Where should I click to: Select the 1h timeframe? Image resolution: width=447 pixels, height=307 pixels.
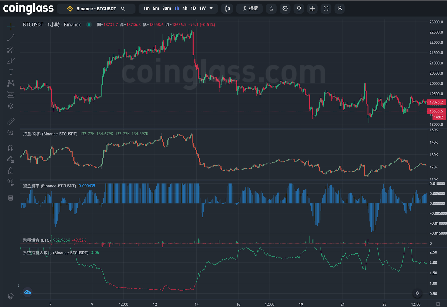coord(177,8)
